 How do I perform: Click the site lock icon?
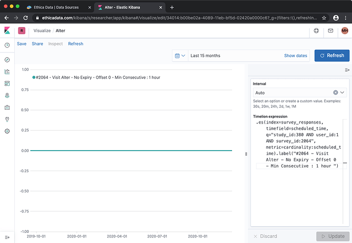[37, 18]
